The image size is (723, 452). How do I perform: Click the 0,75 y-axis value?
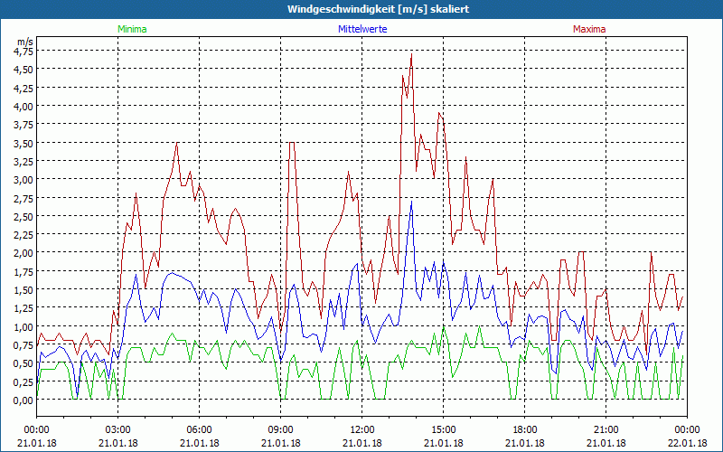click(23, 344)
